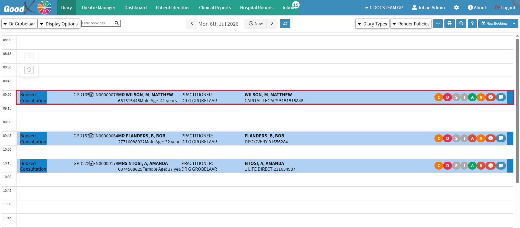
Task: Click the DISCOVERY 01656284 text
Action: tap(266, 142)
